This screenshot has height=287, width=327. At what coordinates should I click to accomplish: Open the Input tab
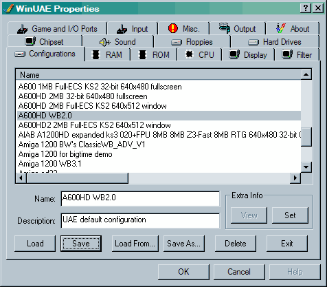coord(133,29)
